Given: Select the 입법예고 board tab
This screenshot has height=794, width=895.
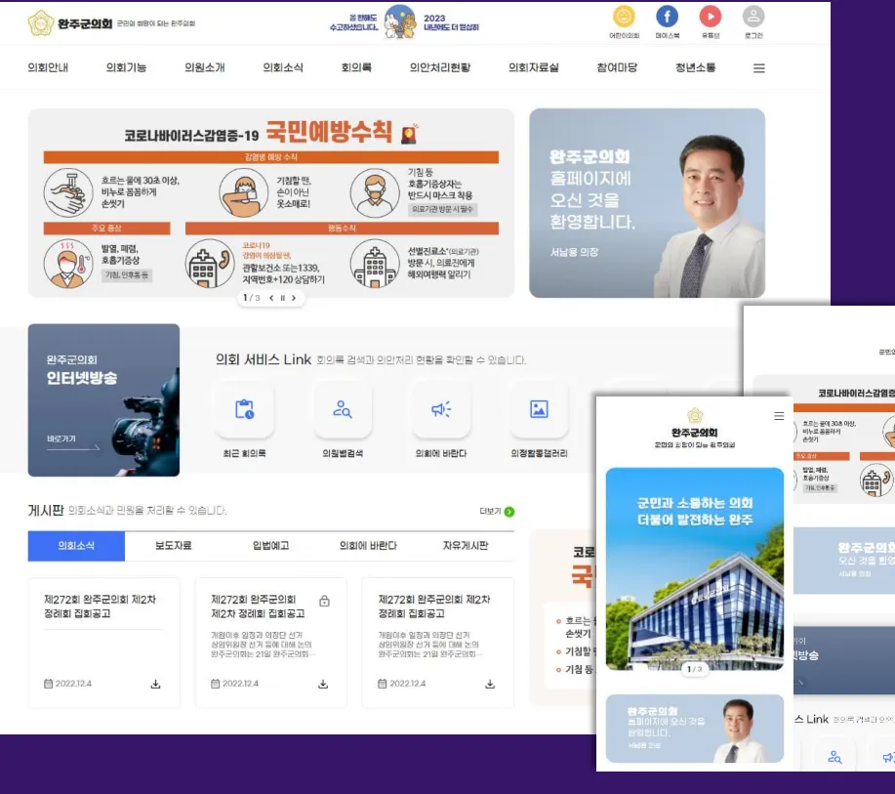Looking at the screenshot, I should pyautogui.click(x=270, y=546).
